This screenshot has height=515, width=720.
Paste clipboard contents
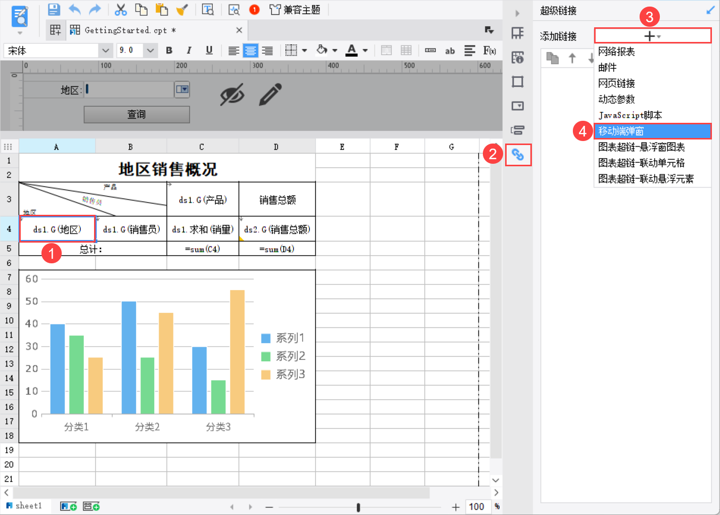[x=161, y=9]
